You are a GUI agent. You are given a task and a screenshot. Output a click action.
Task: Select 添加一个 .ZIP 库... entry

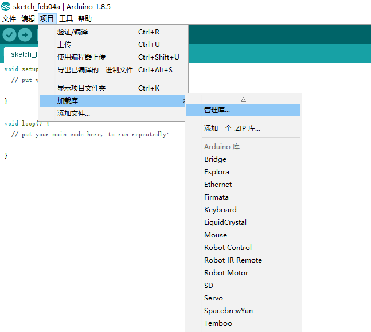click(243, 128)
